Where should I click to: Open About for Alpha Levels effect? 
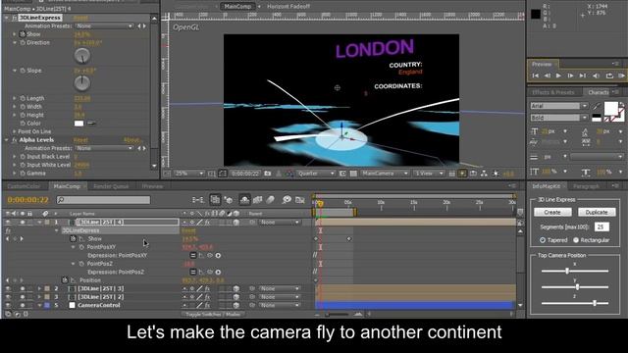(x=131, y=140)
